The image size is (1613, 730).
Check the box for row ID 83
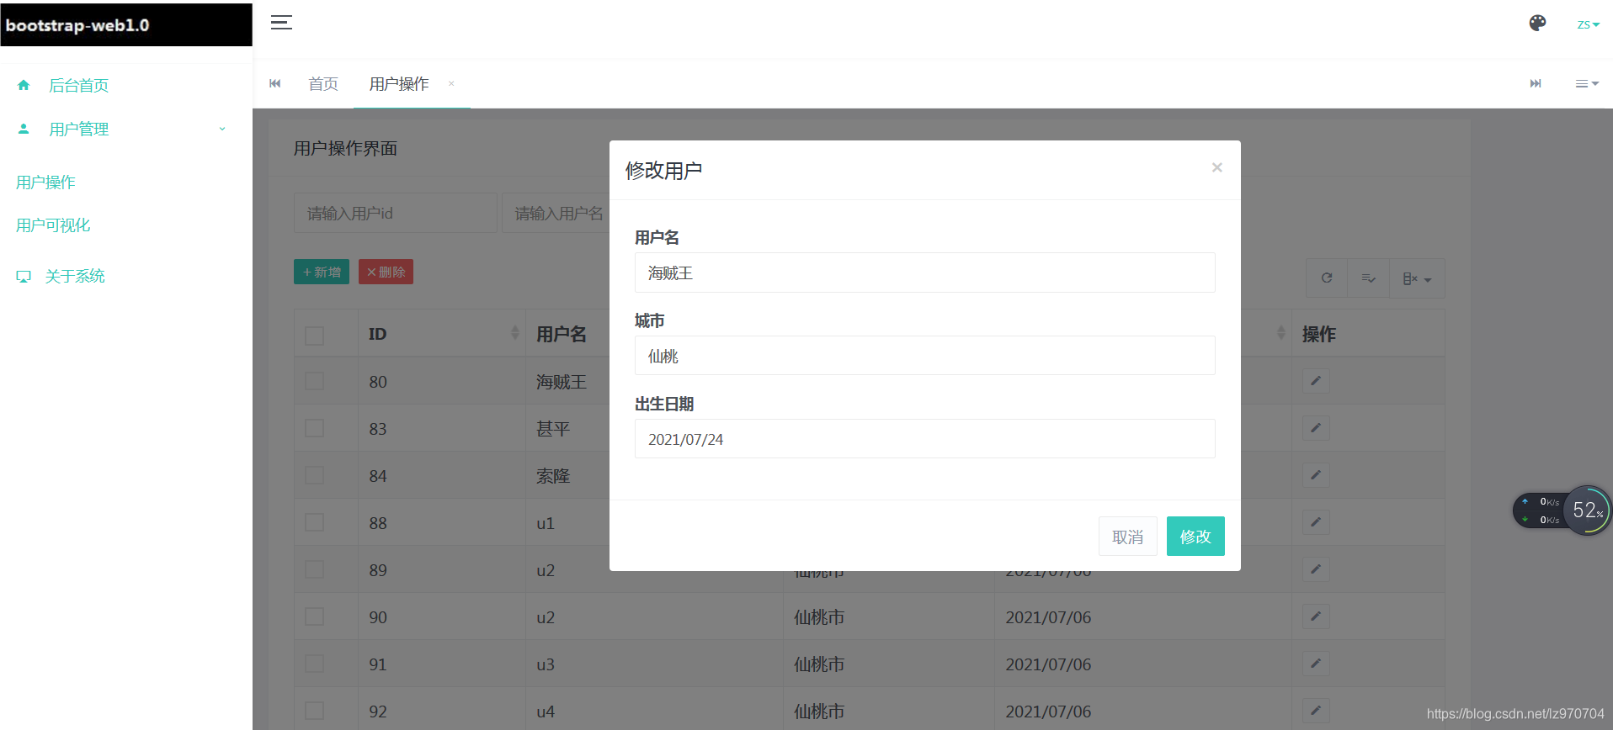coord(315,428)
